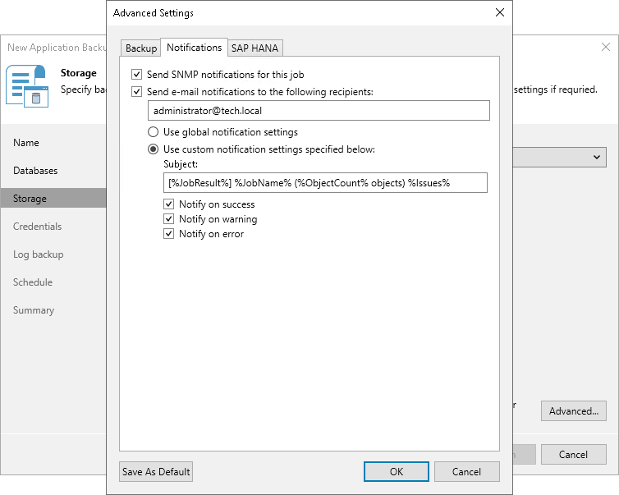Confirm settings with the OK button
The height and width of the screenshot is (495, 619).
(x=397, y=472)
